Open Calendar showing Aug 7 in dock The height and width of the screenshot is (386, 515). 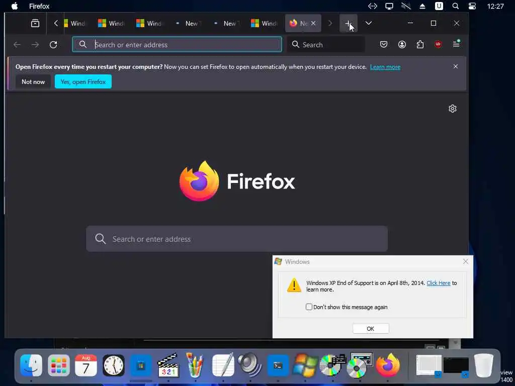click(x=86, y=365)
